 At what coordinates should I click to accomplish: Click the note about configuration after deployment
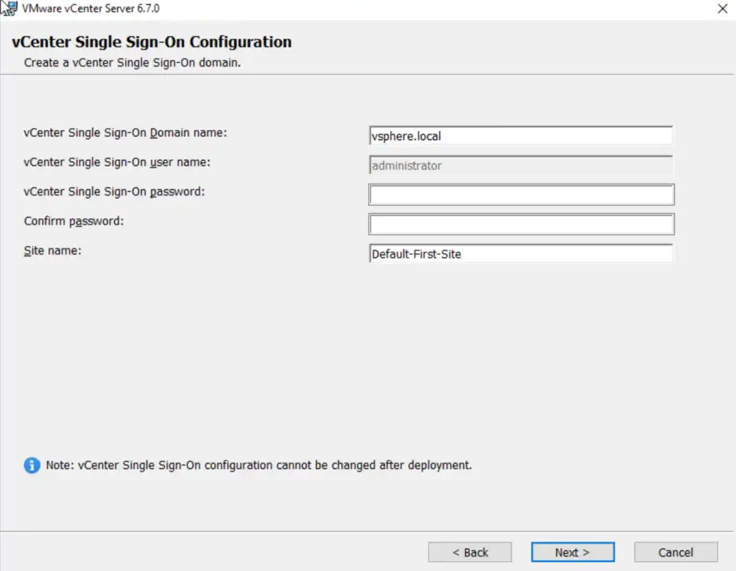259,465
